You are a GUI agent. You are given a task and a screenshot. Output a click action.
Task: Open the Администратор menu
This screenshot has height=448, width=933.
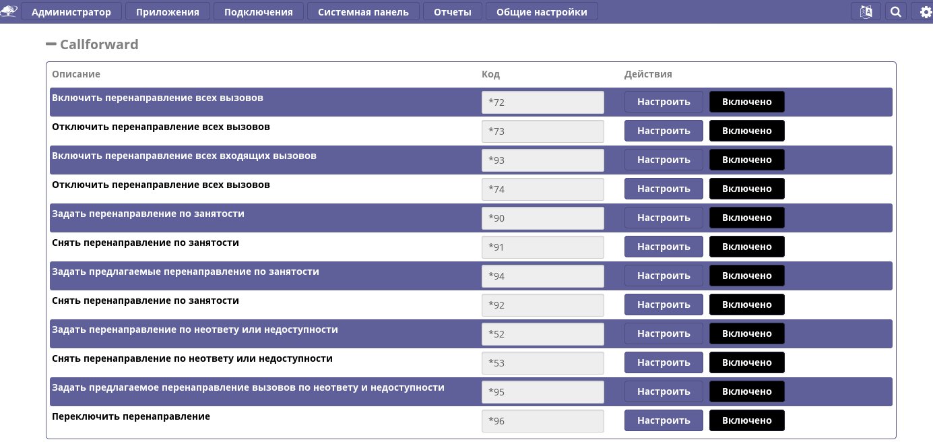coord(71,12)
